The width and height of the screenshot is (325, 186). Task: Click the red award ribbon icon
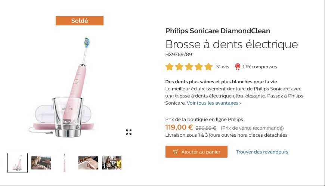[238, 67]
